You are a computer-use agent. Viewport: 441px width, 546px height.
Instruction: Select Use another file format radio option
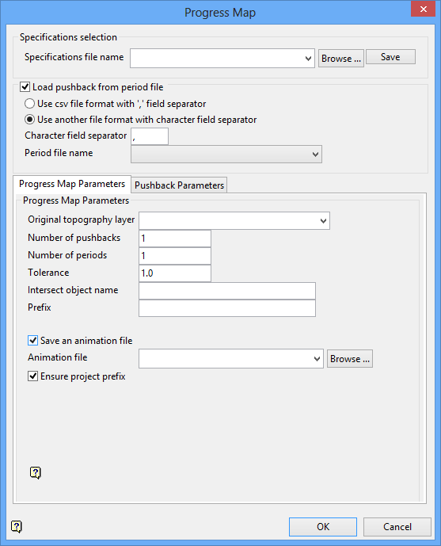pyautogui.click(x=29, y=120)
